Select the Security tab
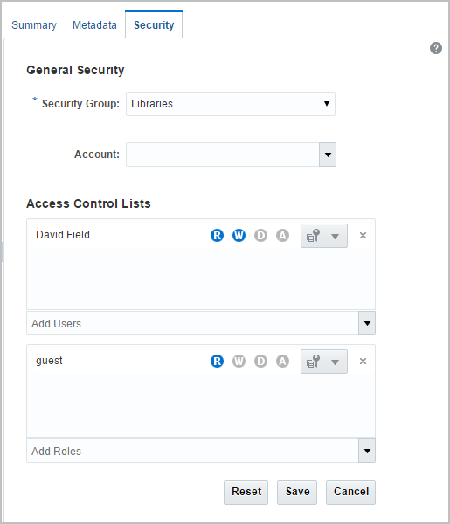Screen dimensions: 450x524 pos(154,25)
